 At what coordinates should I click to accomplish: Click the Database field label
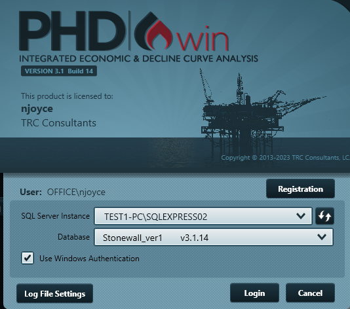tap(73, 237)
